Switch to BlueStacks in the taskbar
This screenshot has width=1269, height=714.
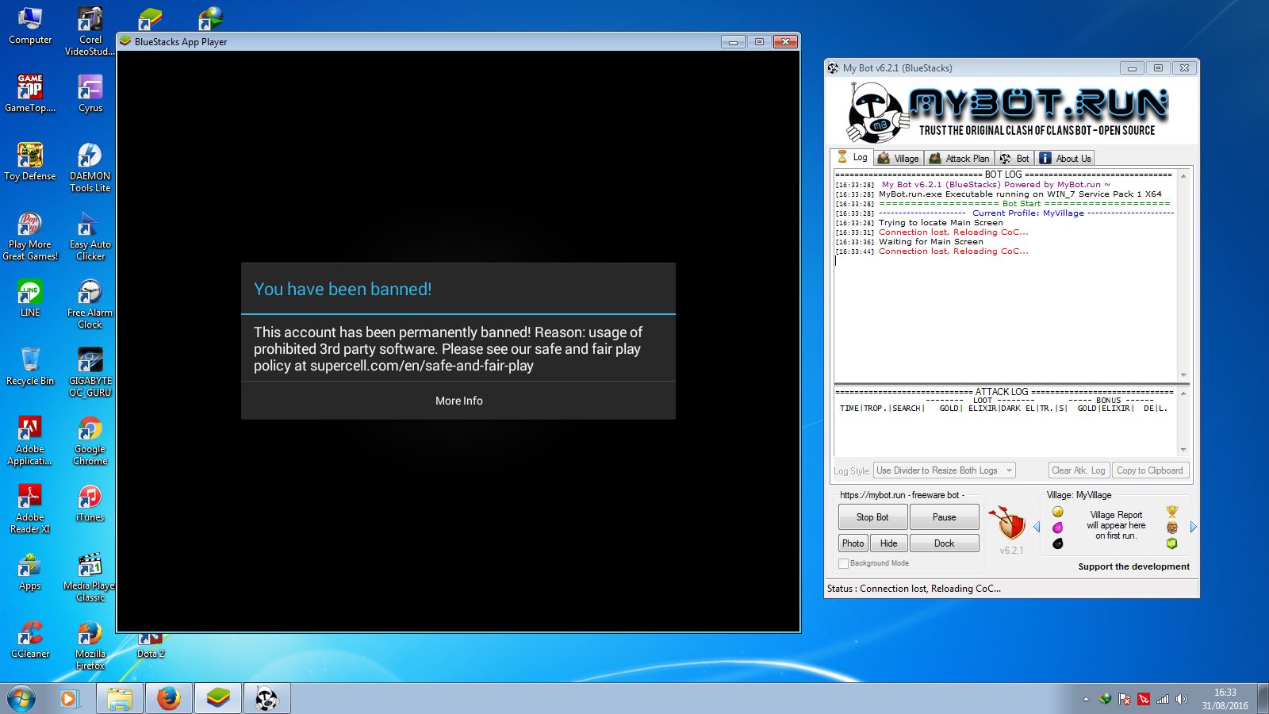click(x=217, y=699)
